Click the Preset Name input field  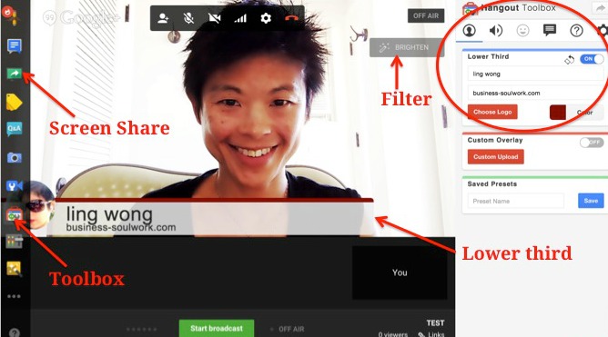pos(516,201)
